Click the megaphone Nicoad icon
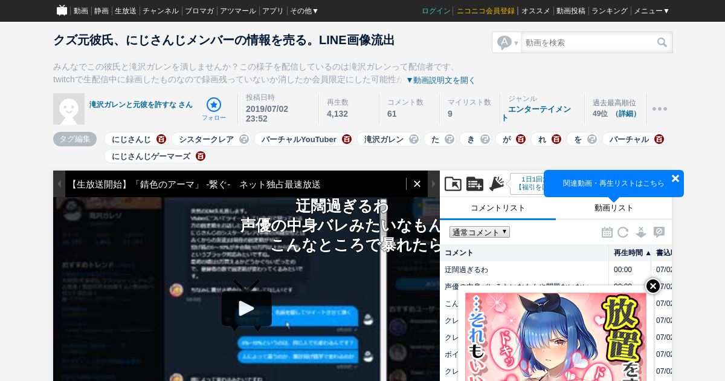Screen dimensions: 725x381 point(497,184)
